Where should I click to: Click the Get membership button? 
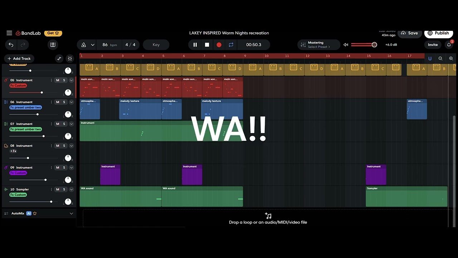click(x=53, y=33)
